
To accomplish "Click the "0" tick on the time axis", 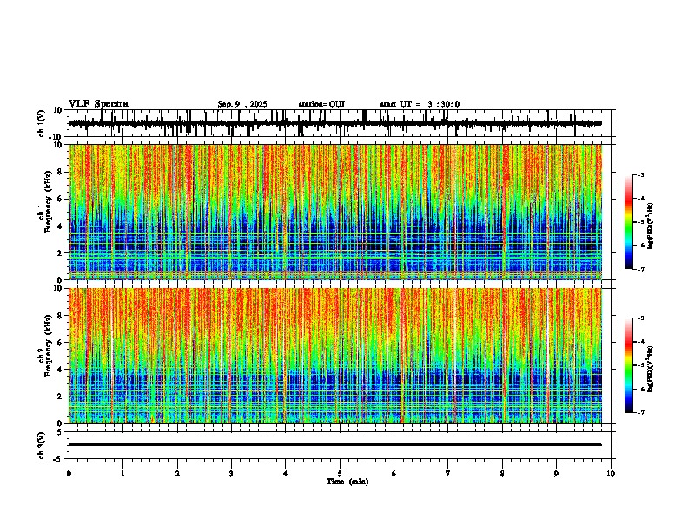I will pyautogui.click(x=69, y=474).
